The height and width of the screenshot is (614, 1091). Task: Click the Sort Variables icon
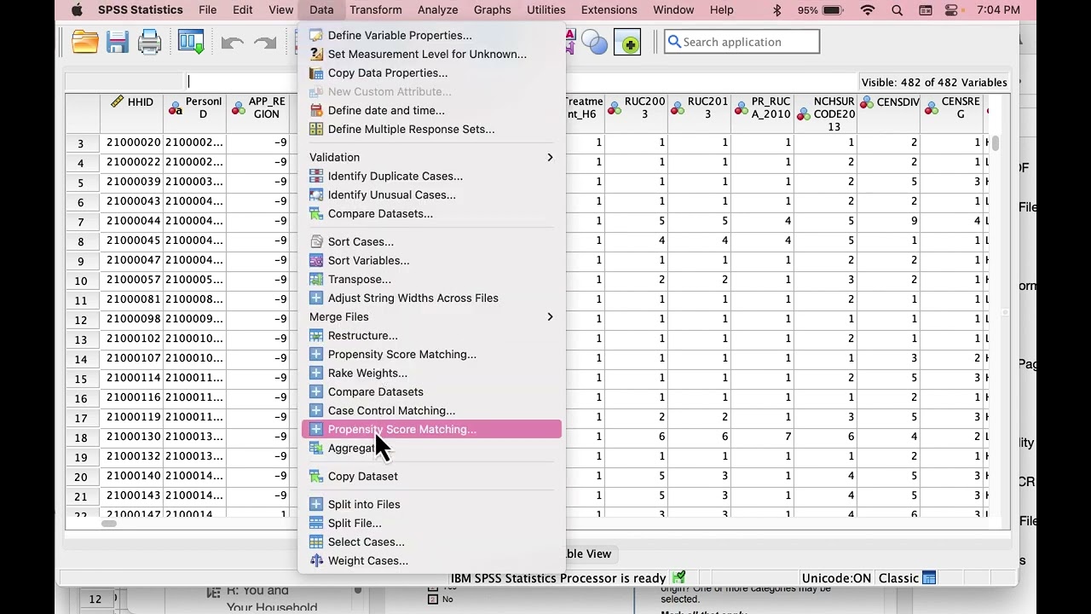316,260
